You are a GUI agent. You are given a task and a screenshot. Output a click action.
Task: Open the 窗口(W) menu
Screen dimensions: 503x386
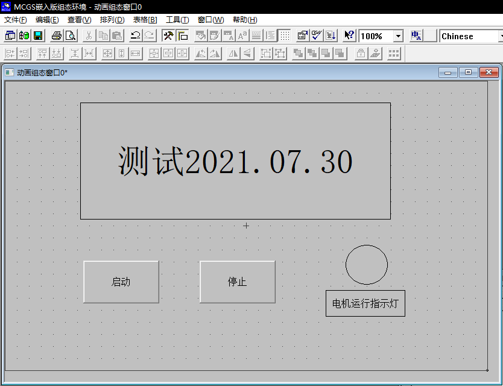pos(209,19)
